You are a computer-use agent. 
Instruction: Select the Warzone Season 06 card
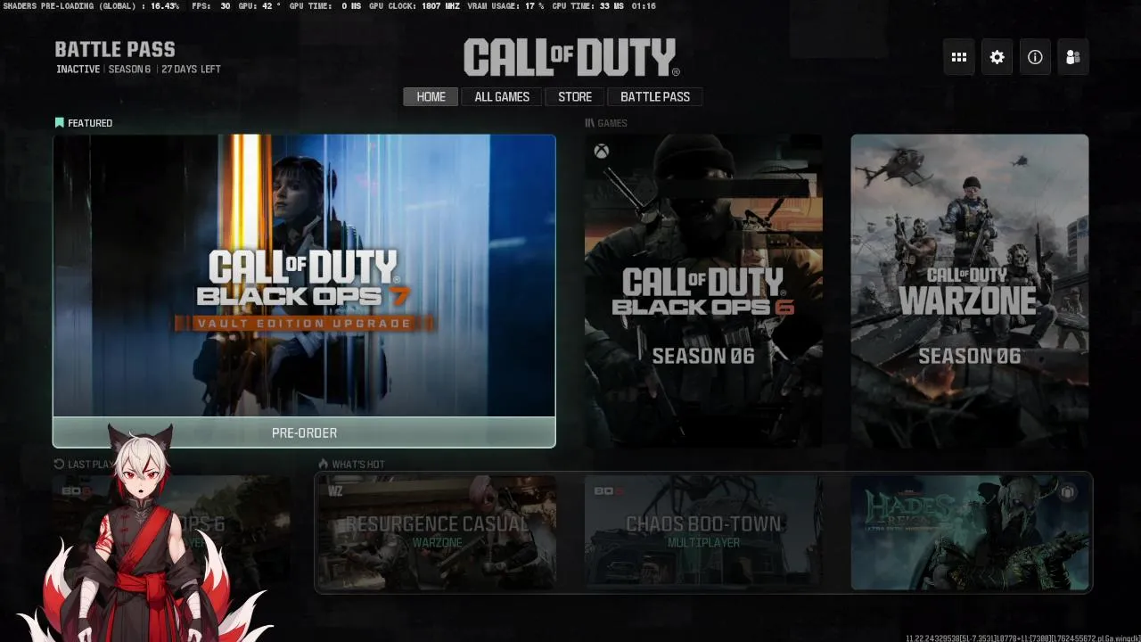970,291
